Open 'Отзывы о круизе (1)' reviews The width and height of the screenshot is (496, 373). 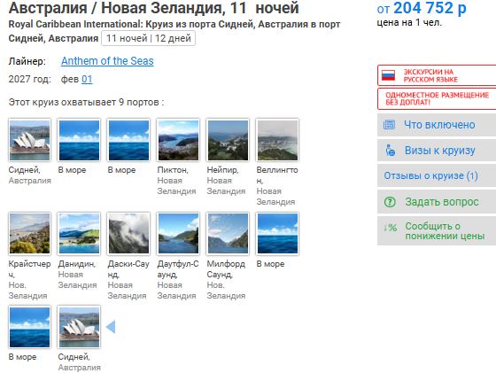[x=437, y=175]
